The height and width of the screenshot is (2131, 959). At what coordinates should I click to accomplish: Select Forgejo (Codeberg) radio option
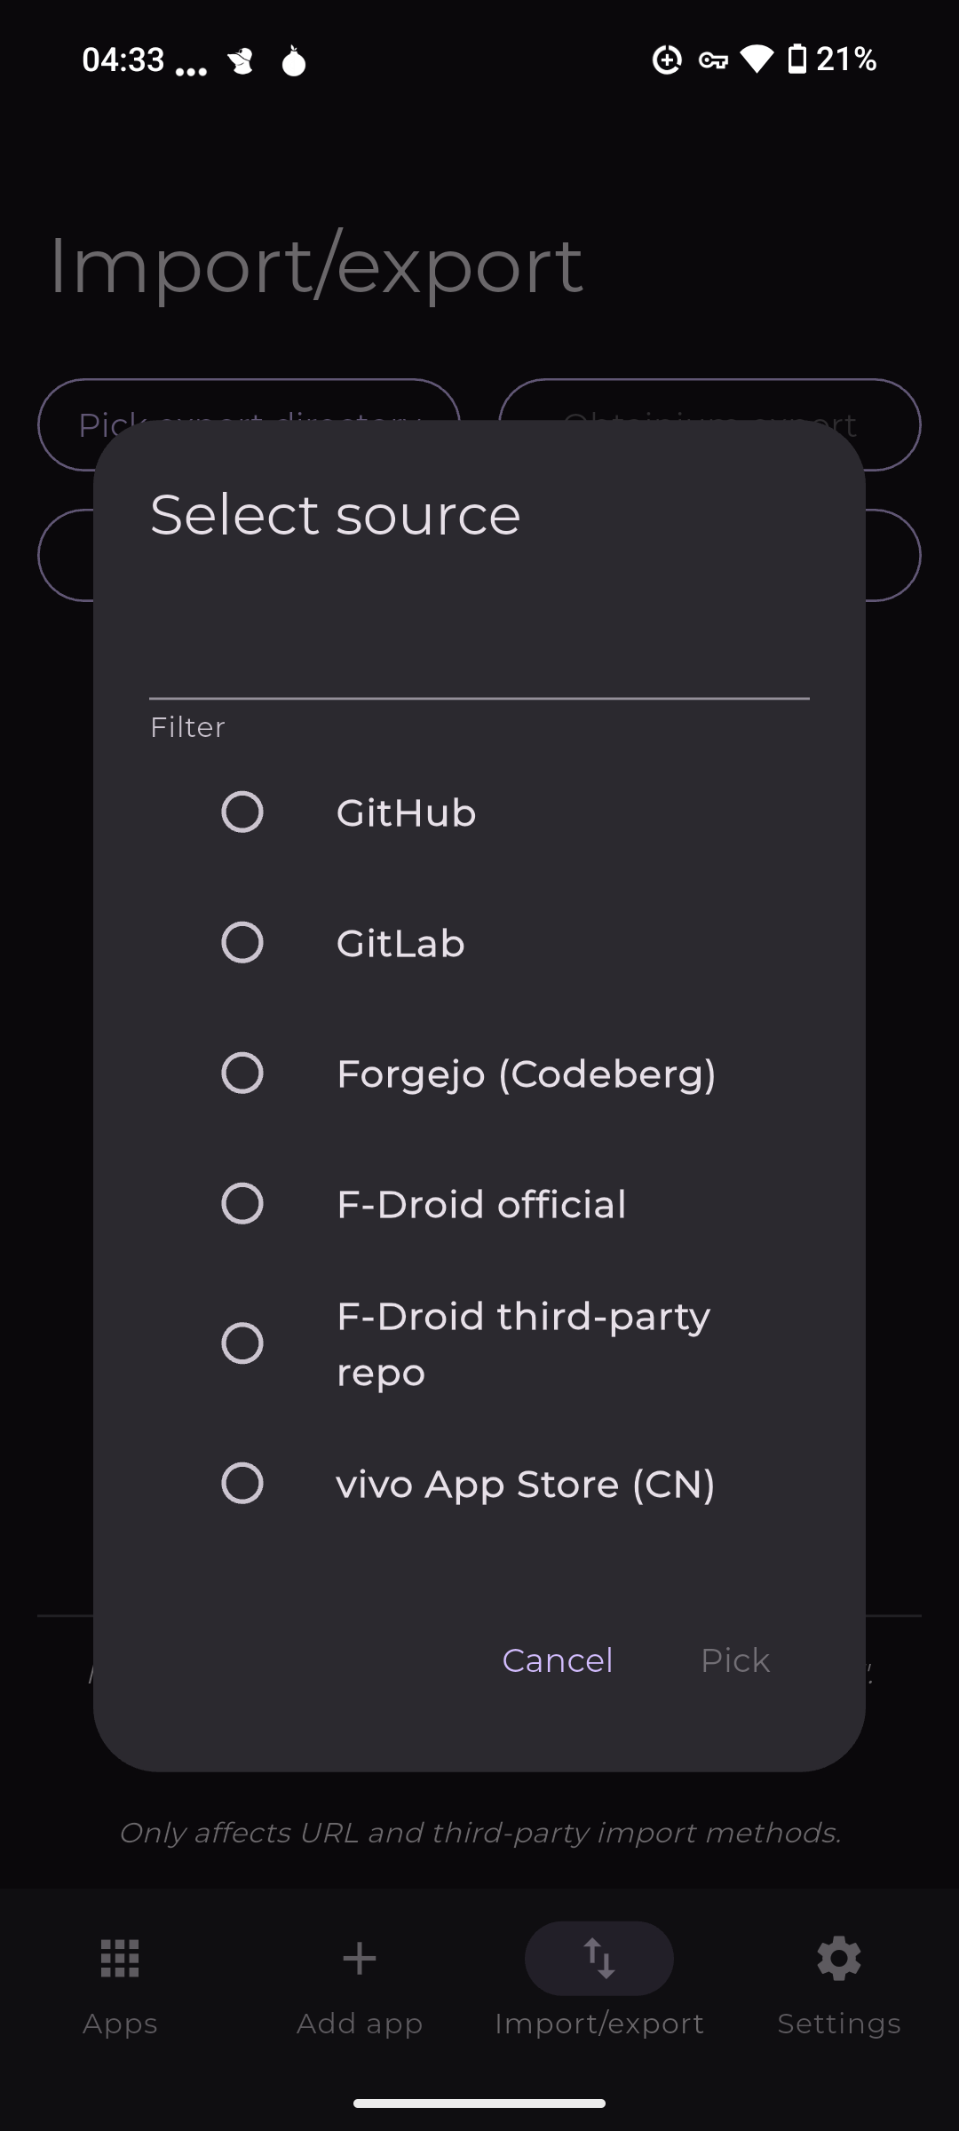(242, 1073)
